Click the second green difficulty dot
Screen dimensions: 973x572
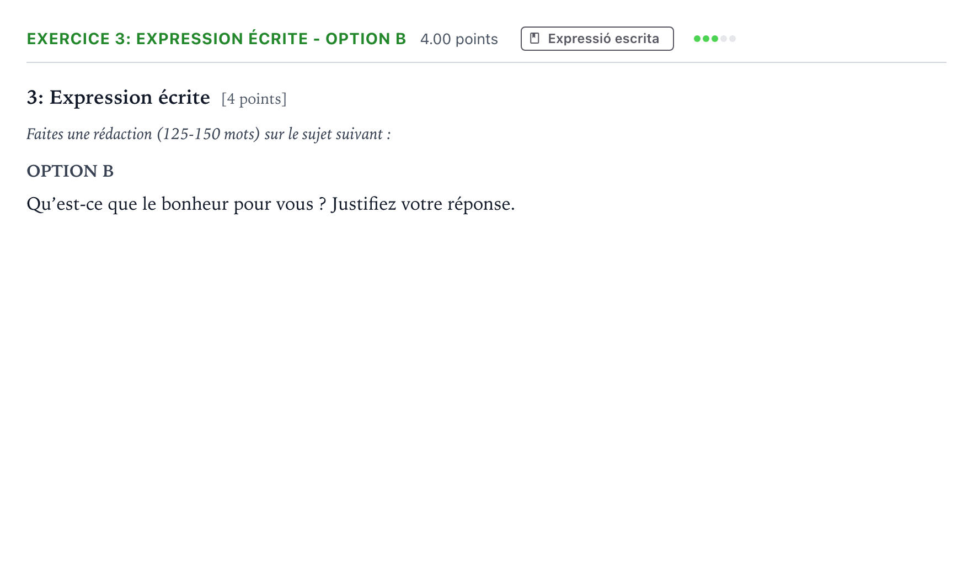pyautogui.click(x=706, y=39)
